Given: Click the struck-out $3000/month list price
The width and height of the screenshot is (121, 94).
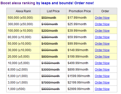Looking at the screenshot, I should (x=50, y=70).
